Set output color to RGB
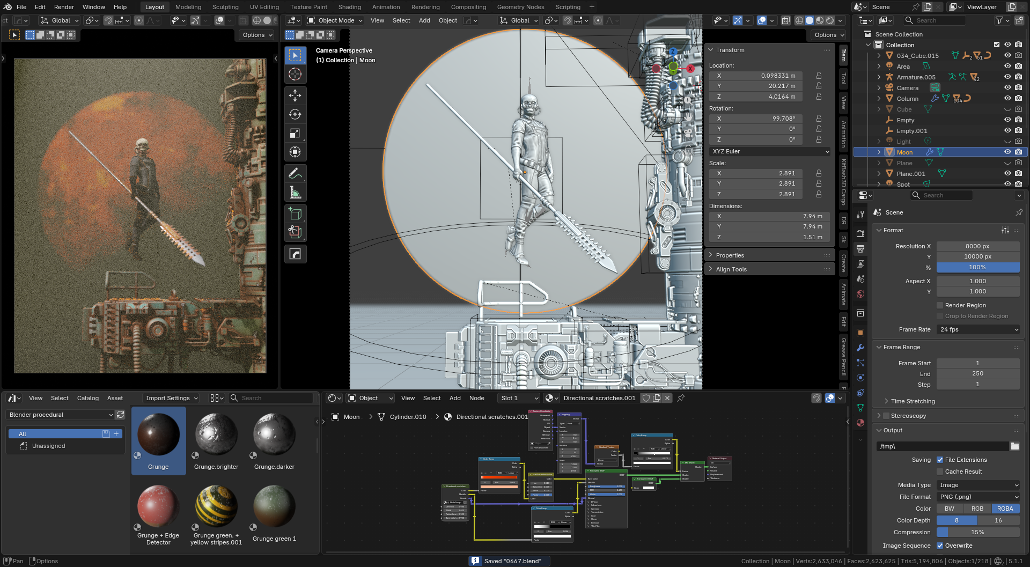 pyautogui.click(x=977, y=509)
